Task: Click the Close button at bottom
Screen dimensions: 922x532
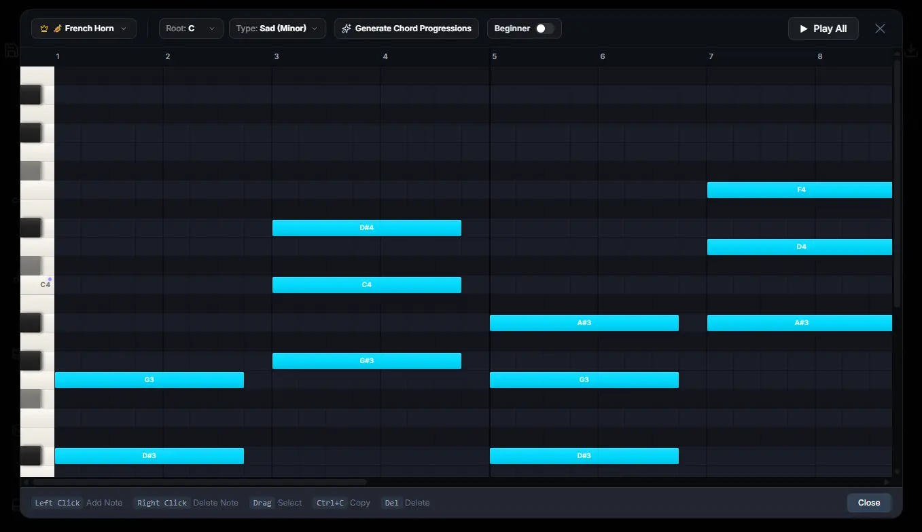Action: 869,503
